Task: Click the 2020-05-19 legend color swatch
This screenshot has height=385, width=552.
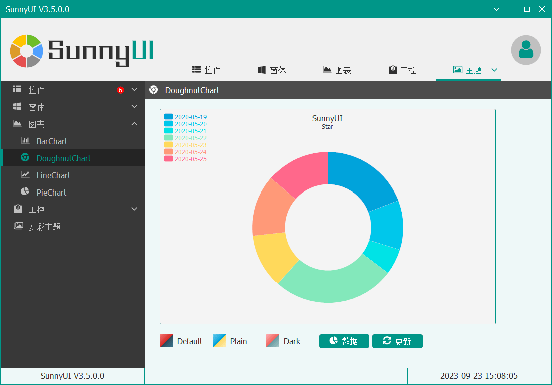Action: [168, 117]
